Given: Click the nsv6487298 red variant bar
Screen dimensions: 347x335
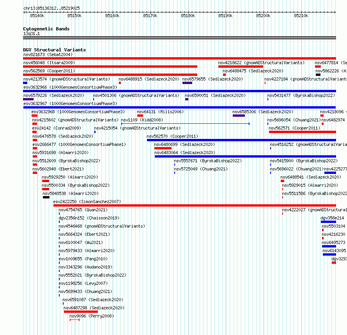Looking at the screenshot, I should tap(81, 312).
